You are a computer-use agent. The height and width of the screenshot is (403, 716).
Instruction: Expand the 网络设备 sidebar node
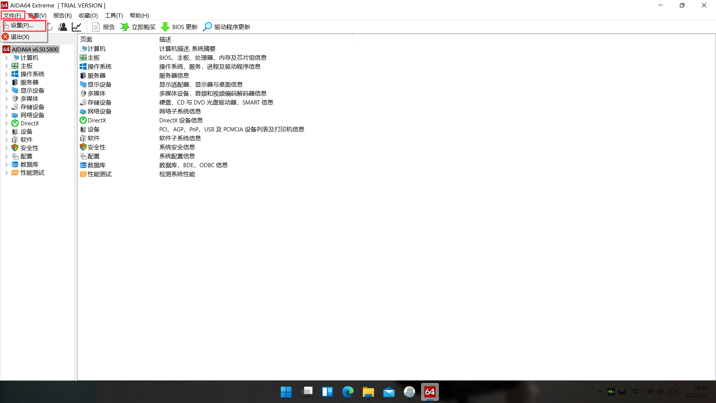click(6, 115)
